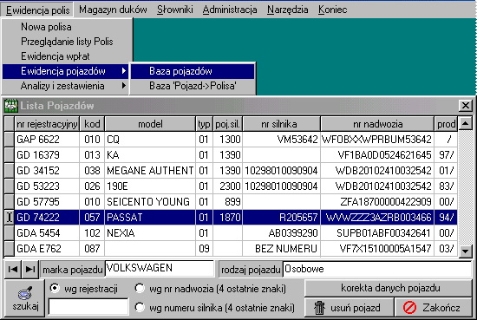Click scrollbar down arrow in vehicle list

click(465, 251)
